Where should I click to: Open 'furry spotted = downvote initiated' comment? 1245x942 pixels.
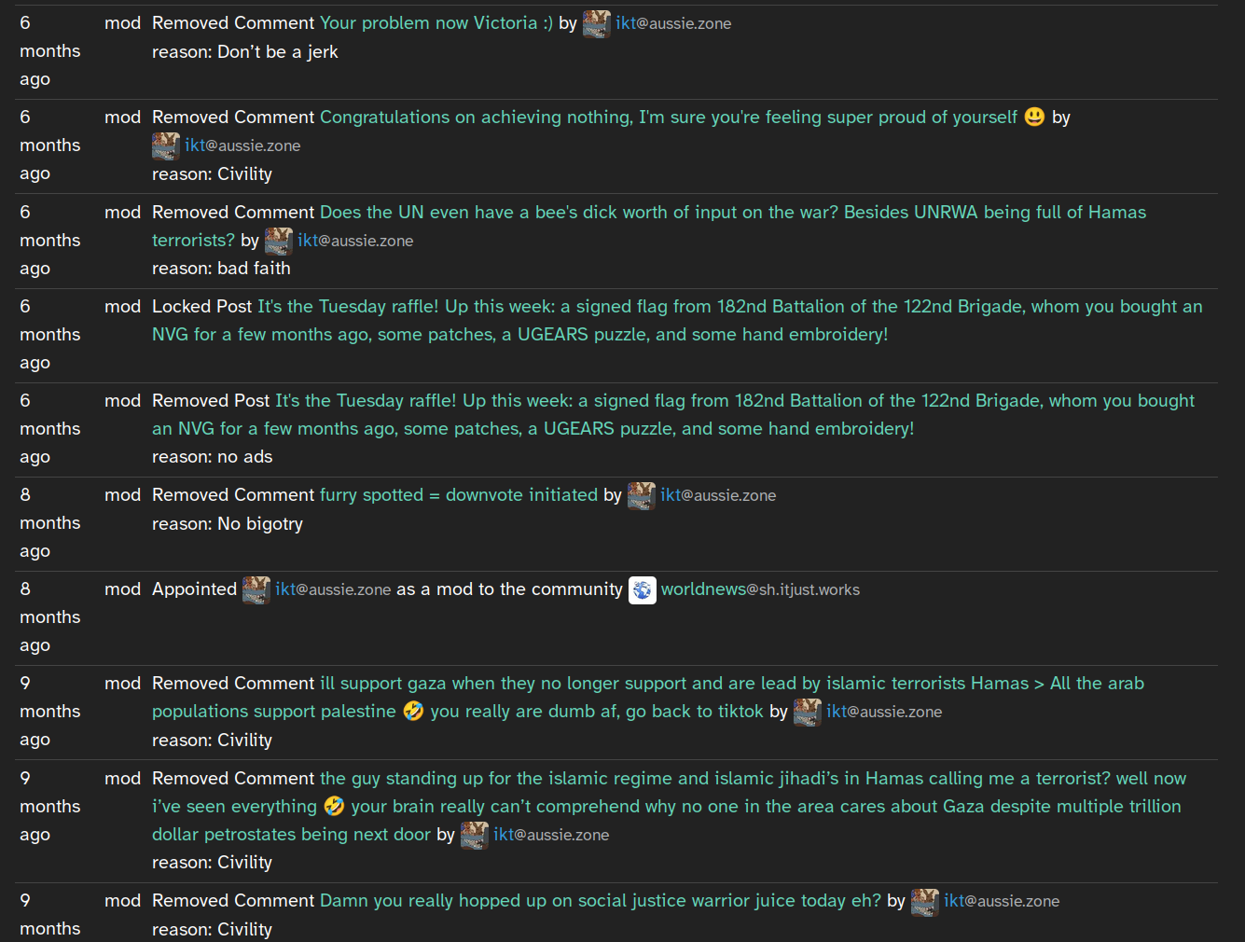[x=459, y=495]
